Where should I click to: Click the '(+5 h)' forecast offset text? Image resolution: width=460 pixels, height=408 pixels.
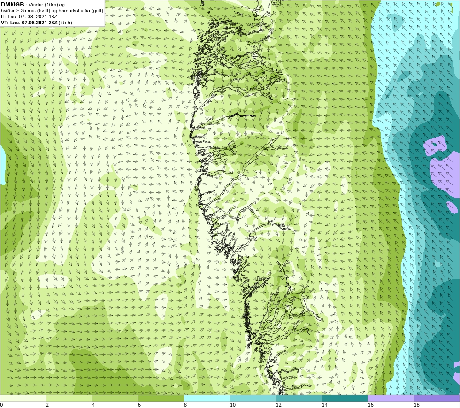click(65, 23)
